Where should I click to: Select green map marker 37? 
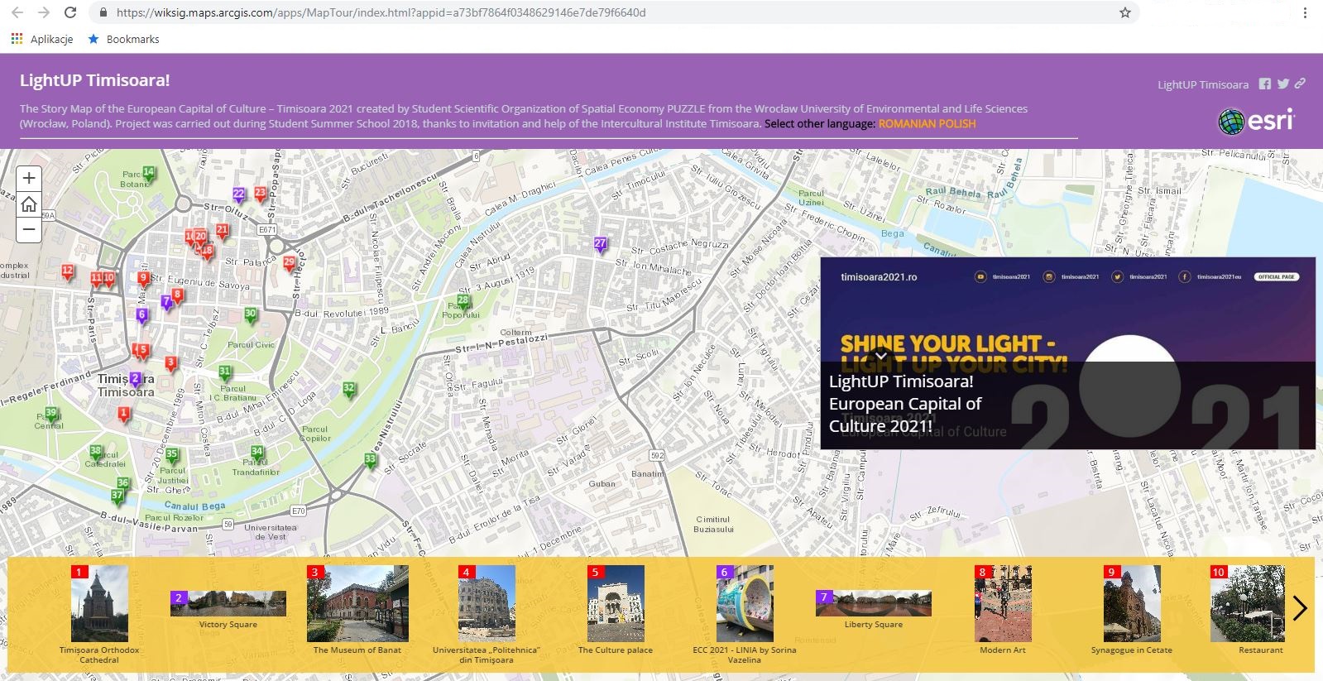point(117,497)
